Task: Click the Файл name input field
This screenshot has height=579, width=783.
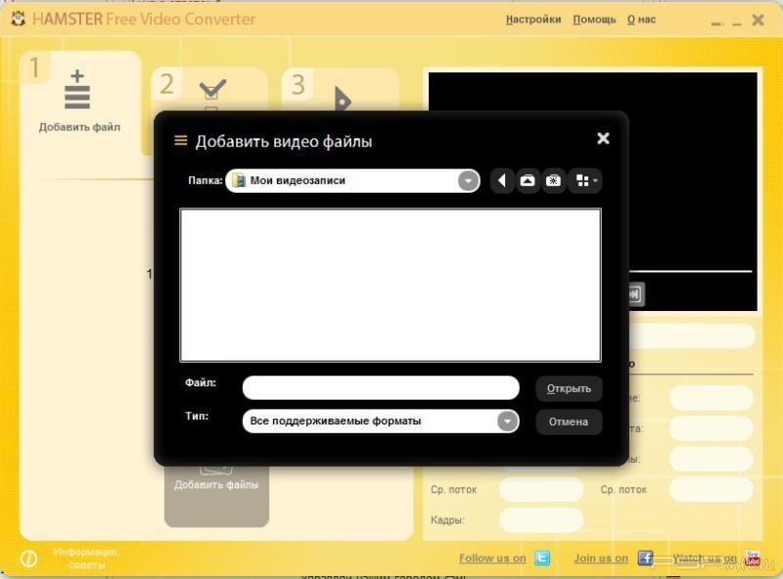Action: 380,388
